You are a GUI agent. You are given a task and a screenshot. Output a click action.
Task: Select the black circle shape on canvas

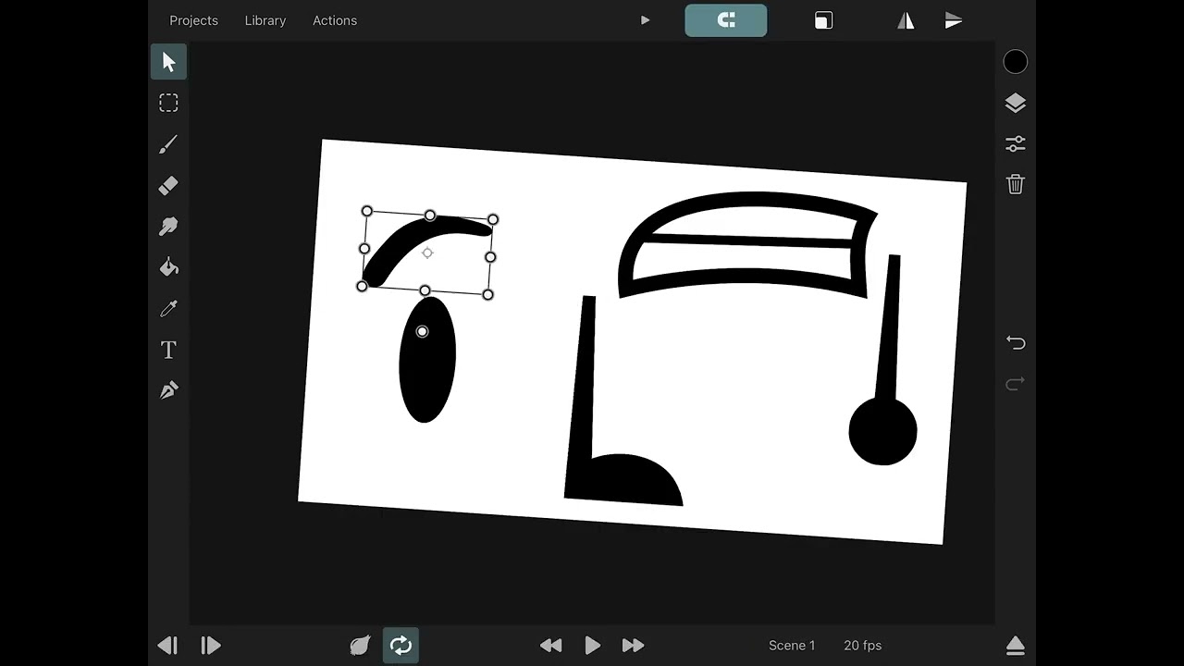pyautogui.click(x=882, y=431)
